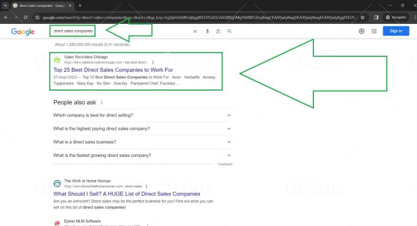Click The Work at Home Woman favicon

click(x=57, y=184)
